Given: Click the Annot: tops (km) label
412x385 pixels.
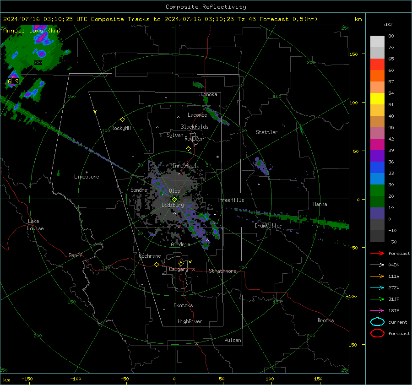Looking at the screenshot, I should (x=32, y=31).
